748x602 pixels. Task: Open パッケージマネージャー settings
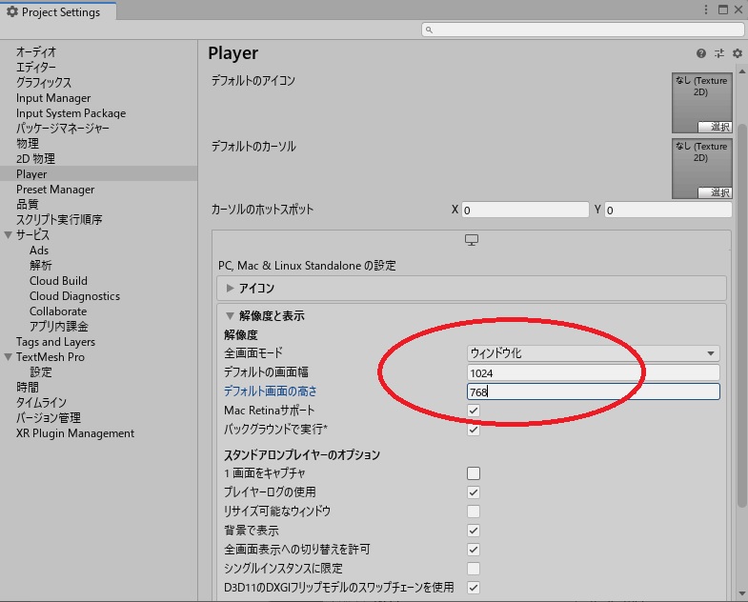(x=63, y=129)
